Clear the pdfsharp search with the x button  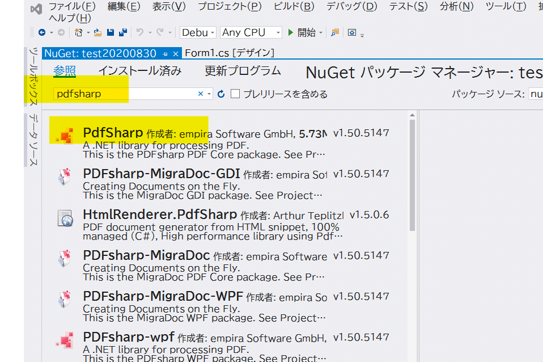coord(200,94)
